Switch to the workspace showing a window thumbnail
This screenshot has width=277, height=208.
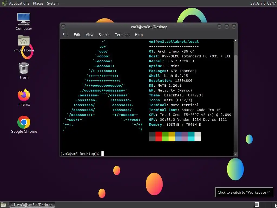(x=257, y=205)
